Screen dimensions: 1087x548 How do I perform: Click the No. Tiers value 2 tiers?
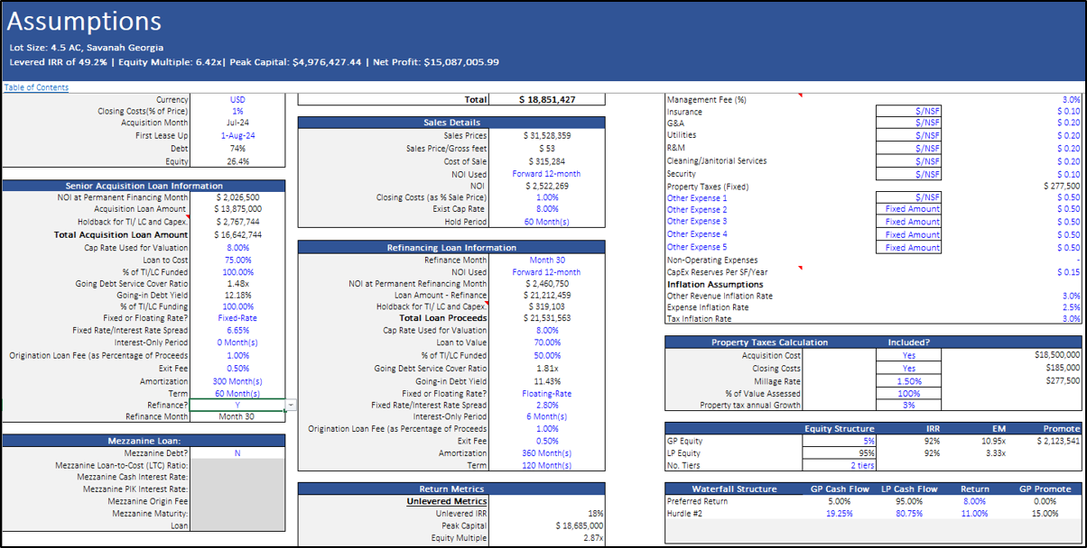[x=840, y=465]
